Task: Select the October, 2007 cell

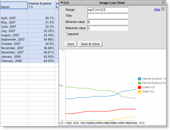Action: click(x=14, y=44)
